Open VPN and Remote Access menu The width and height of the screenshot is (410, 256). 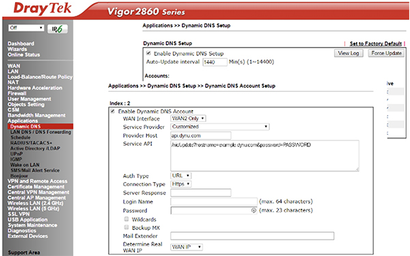coord(38,181)
